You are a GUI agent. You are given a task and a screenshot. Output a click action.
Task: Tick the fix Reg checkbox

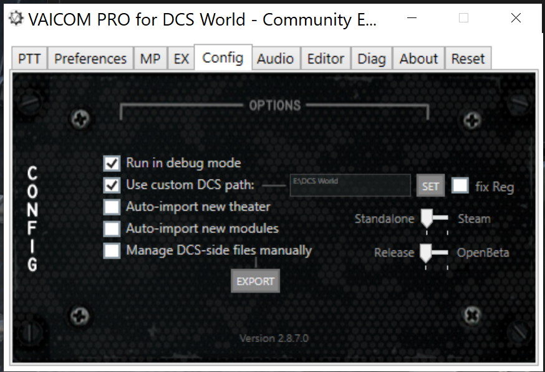[x=460, y=186]
